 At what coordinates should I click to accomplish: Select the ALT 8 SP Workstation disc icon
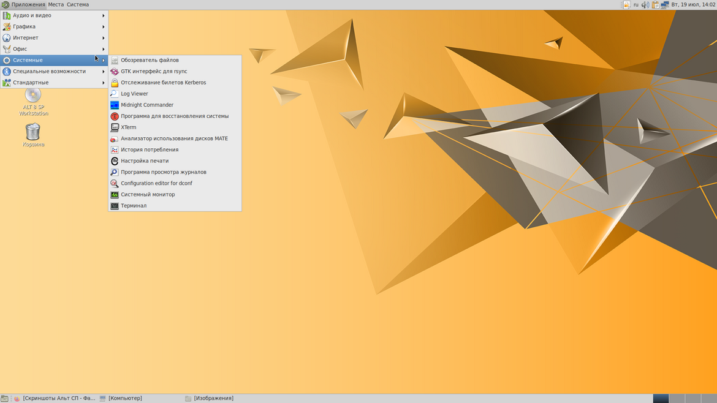pyautogui.click(x=33, y=102)
